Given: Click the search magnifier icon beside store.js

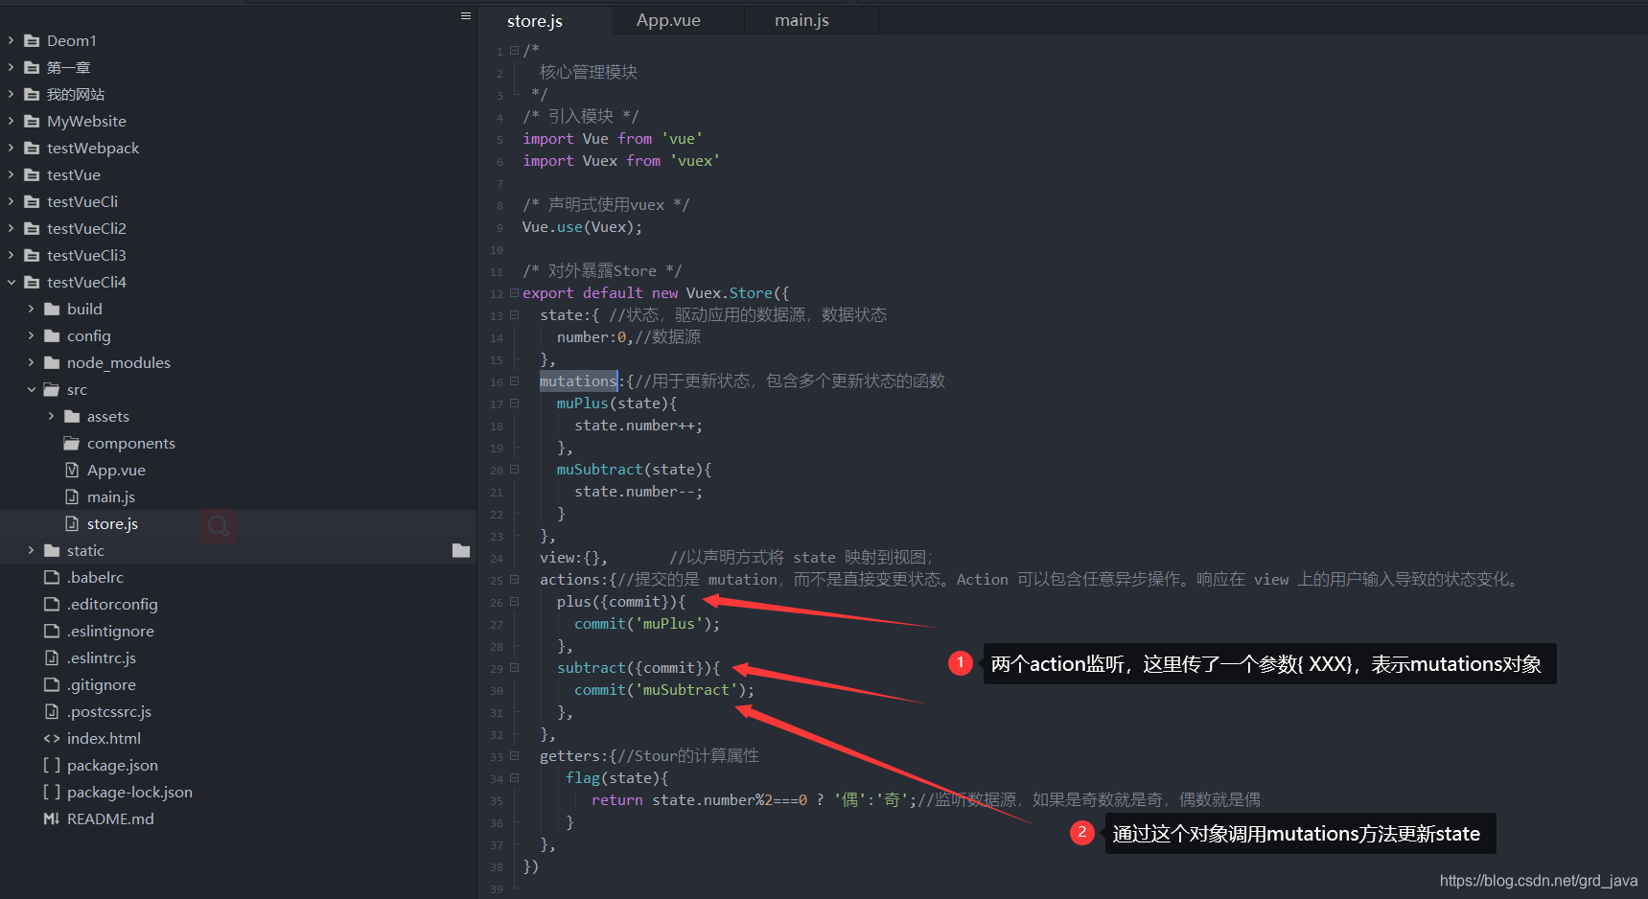Looking at the screenshot, I should (x=219, y=525).
